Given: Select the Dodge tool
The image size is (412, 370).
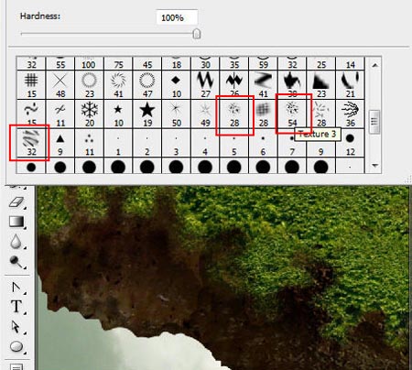Looking at the screenshot, I should pyautogui.click(x=16, y=262).
